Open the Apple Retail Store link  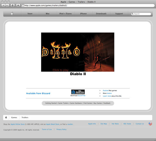pos(53,124)
